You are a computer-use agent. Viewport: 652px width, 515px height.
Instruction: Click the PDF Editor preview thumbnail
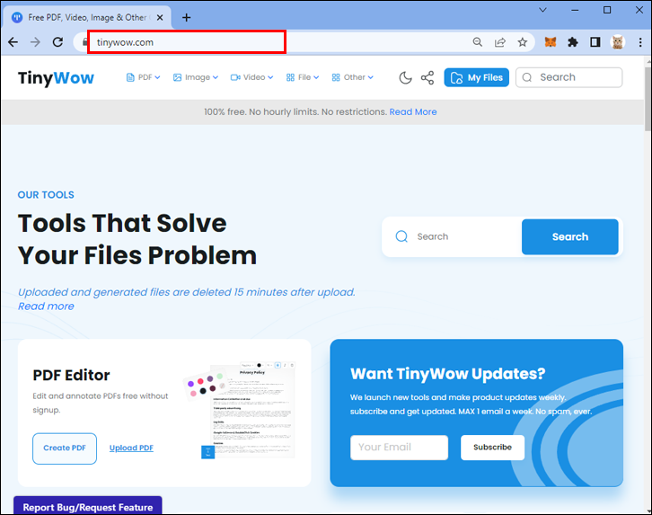pos(241,410)
